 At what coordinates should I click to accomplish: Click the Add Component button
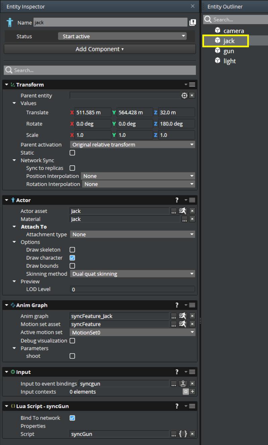click(99, 49)
